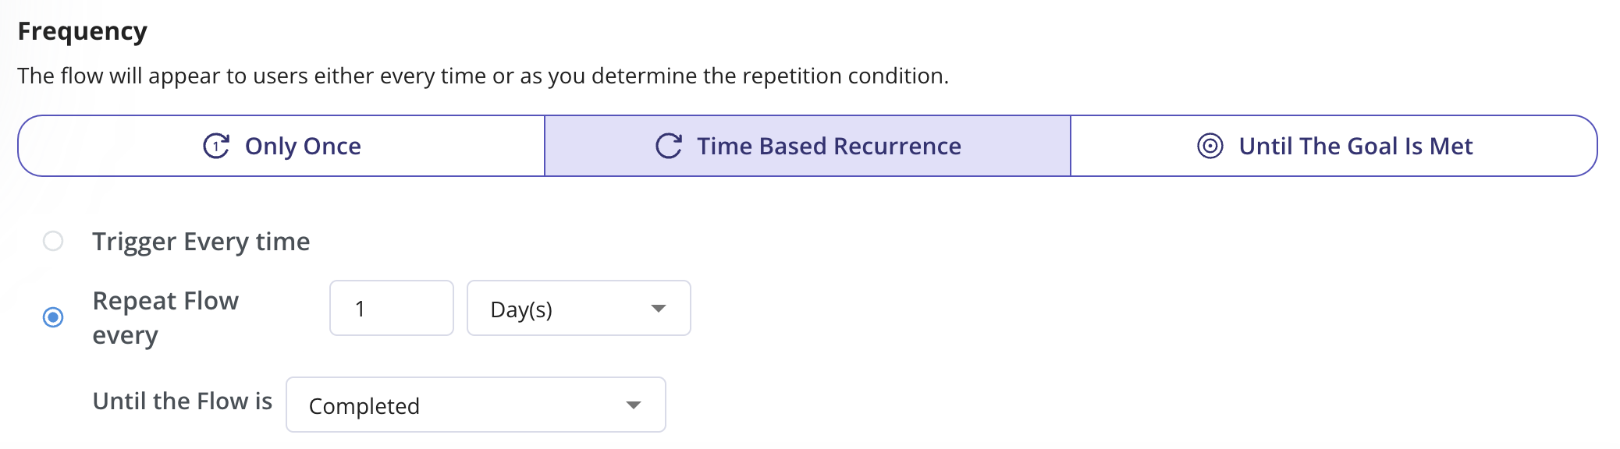Choose the Time Based Recurrence option
Viewport: 1620px width, 449px height.
[x=808, y=146]
